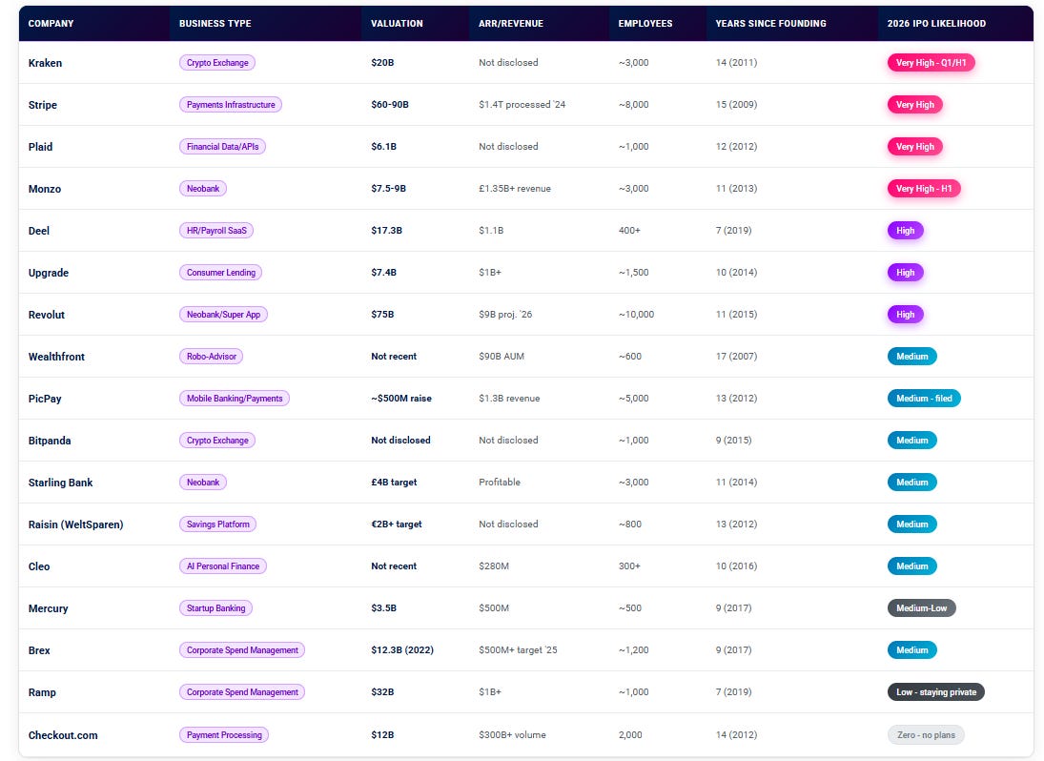Click Revolut's High likelihood badge
This screenshot has height=761, width=1044.
tap(906, 315)
